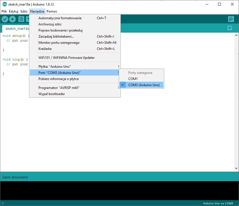This screenshot has height=206, width=239.
Task: Open the Szkic menu
Action: coord(24,11)
